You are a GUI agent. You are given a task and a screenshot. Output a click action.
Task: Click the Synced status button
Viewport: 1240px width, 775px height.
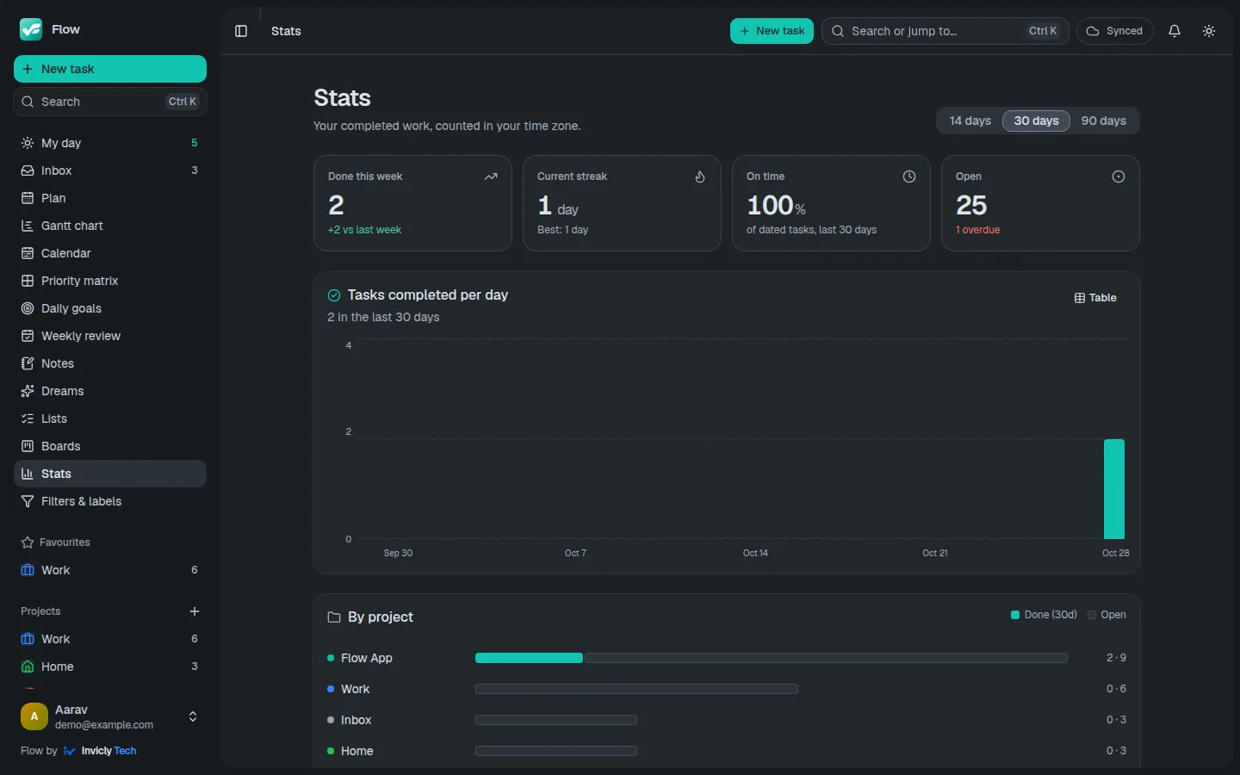pyautogui.click(x=1115, y=31)
